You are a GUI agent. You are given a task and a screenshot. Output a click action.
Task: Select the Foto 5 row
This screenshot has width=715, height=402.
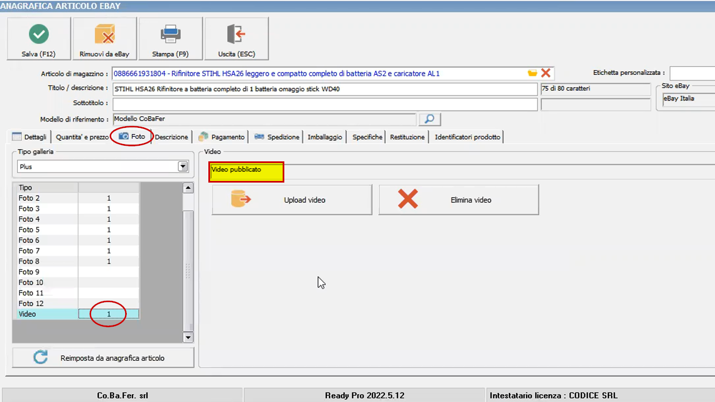point(76,230)
